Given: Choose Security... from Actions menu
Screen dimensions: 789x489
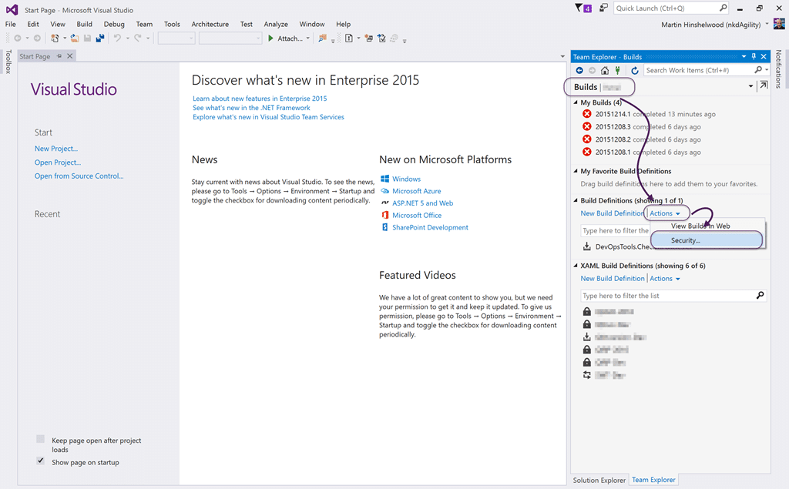Looking at the screenshot, I should (707, 240).
